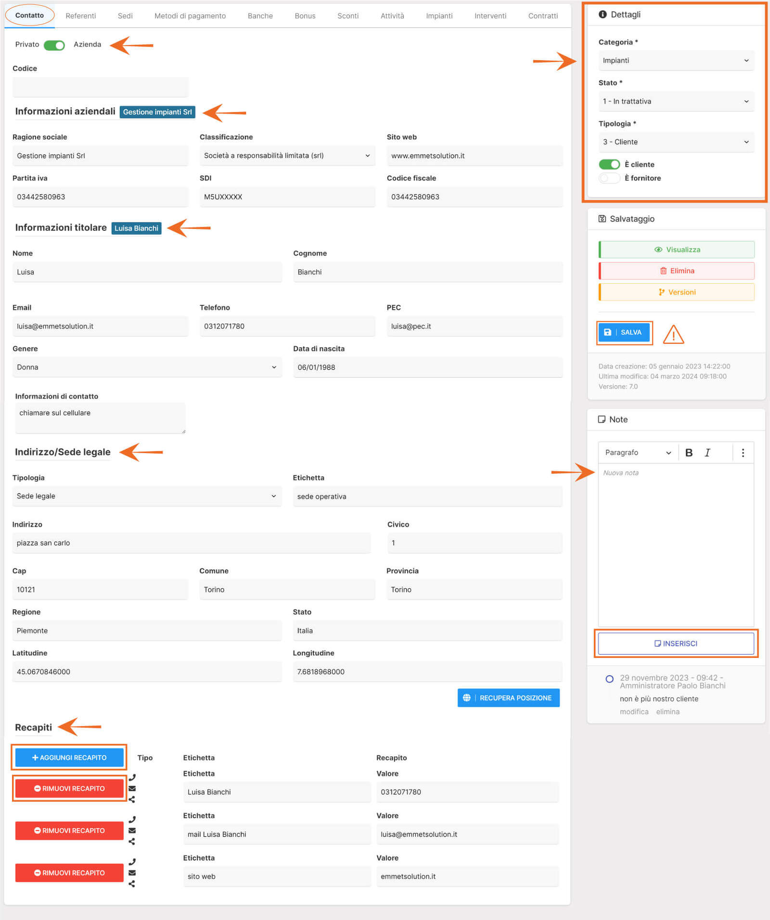Click the Recupera Posizione button
The width and height of the screenshot is (770, 920).
pos(508,698)
